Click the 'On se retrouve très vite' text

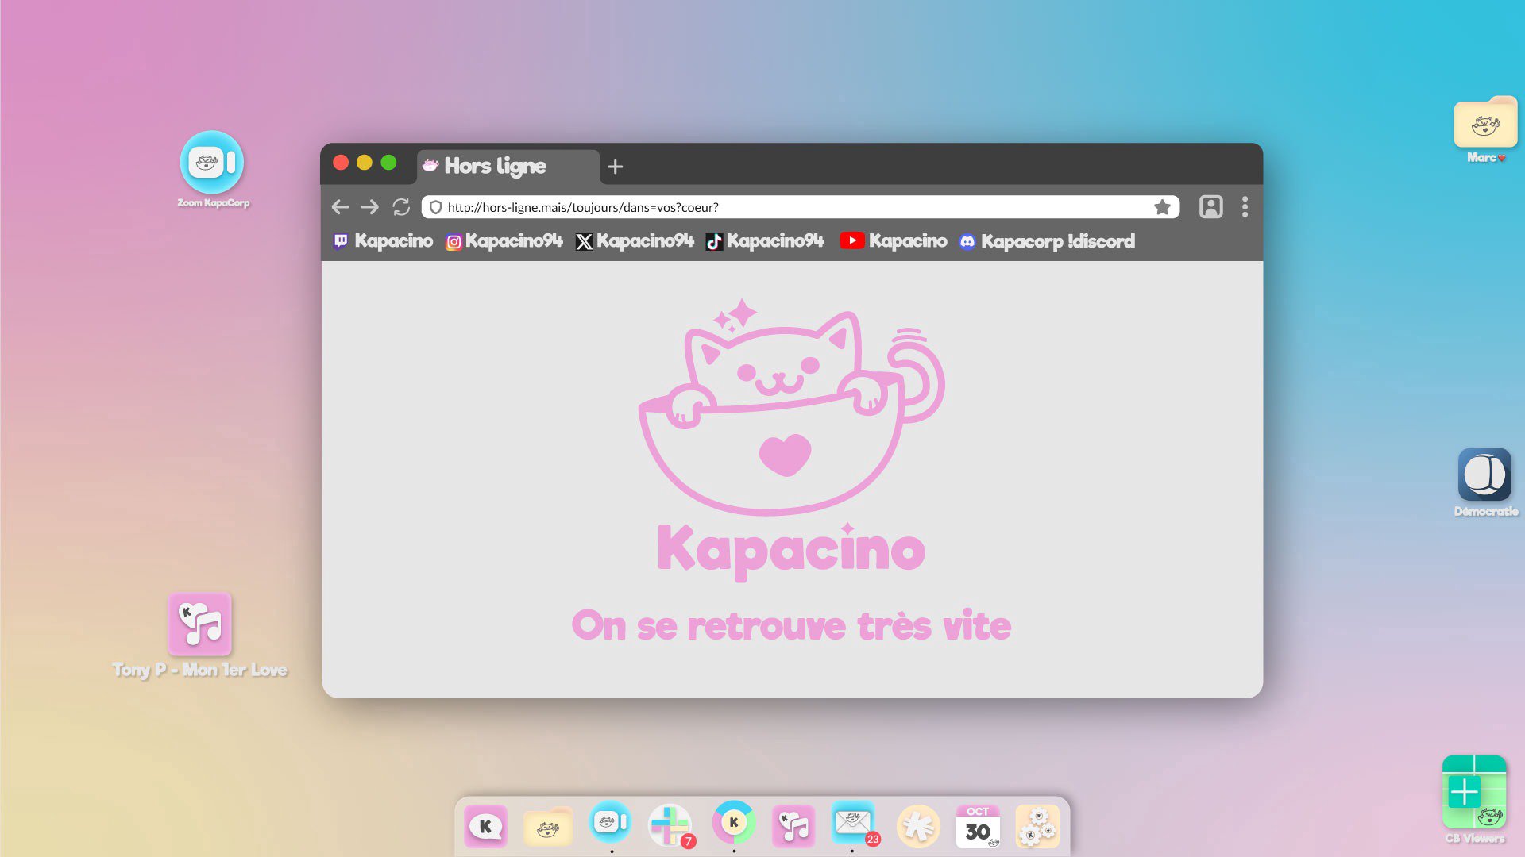tap(792, 626)
